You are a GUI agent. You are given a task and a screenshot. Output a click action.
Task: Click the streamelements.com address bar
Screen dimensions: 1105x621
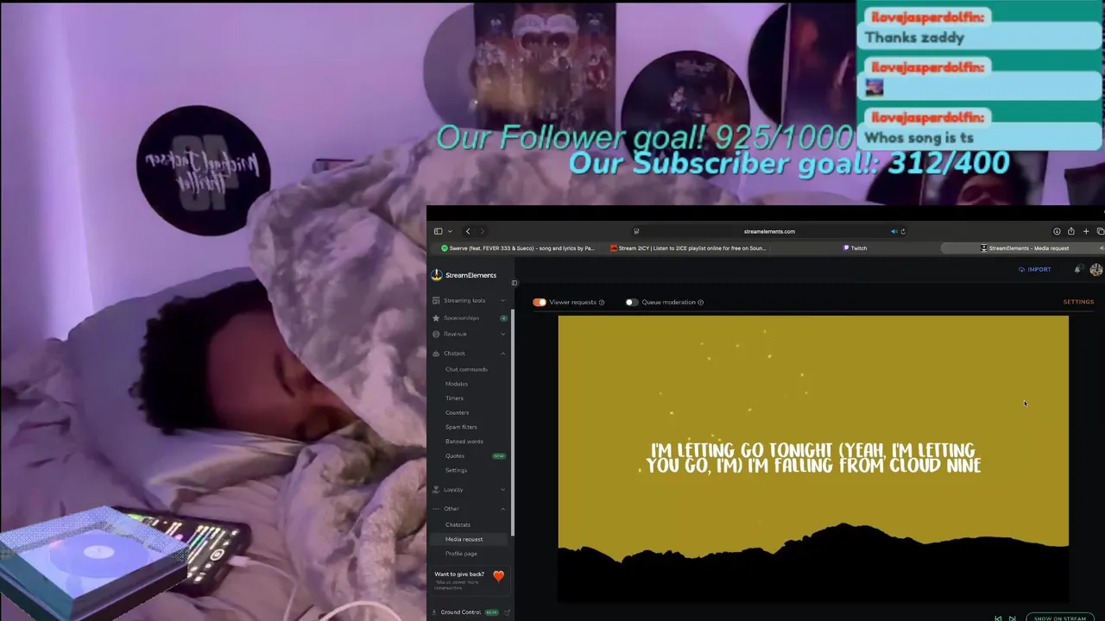769,231
